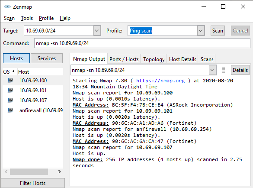The height and width of the screenshot is (188, 253).
Task: Open the https://nmap.org link
Action: click(x=160, y=81)
